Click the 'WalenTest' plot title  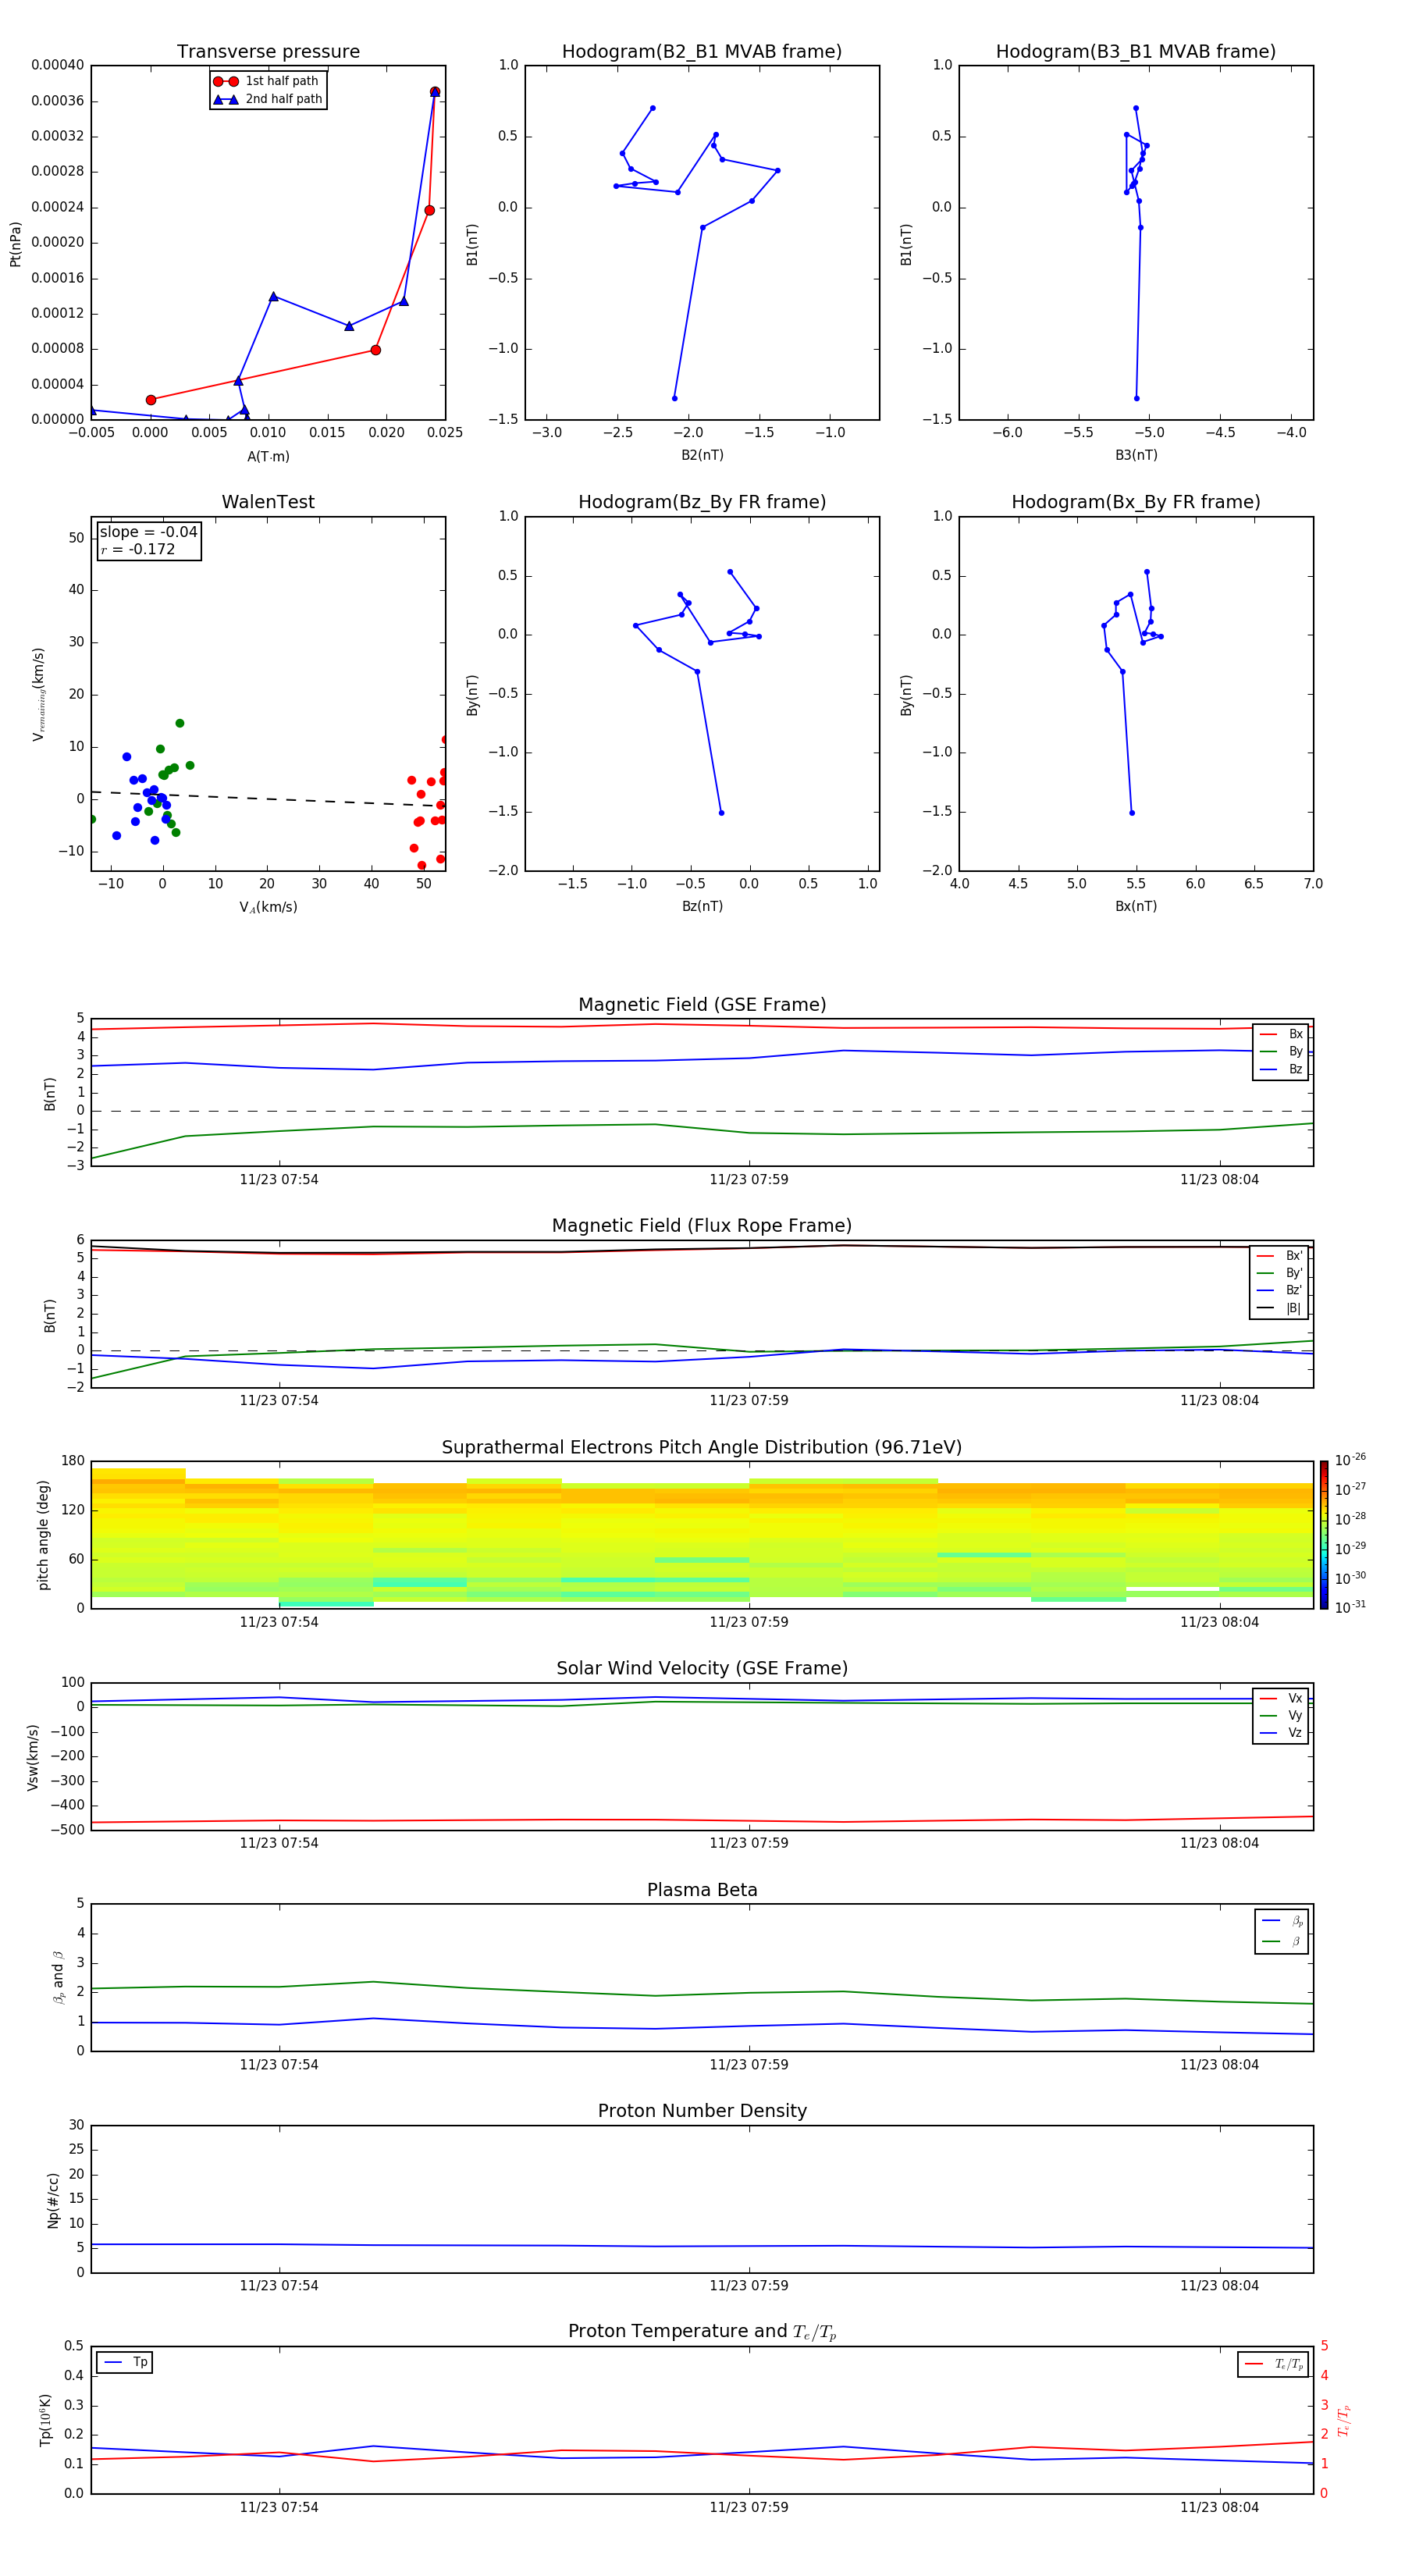click(268, 502)
